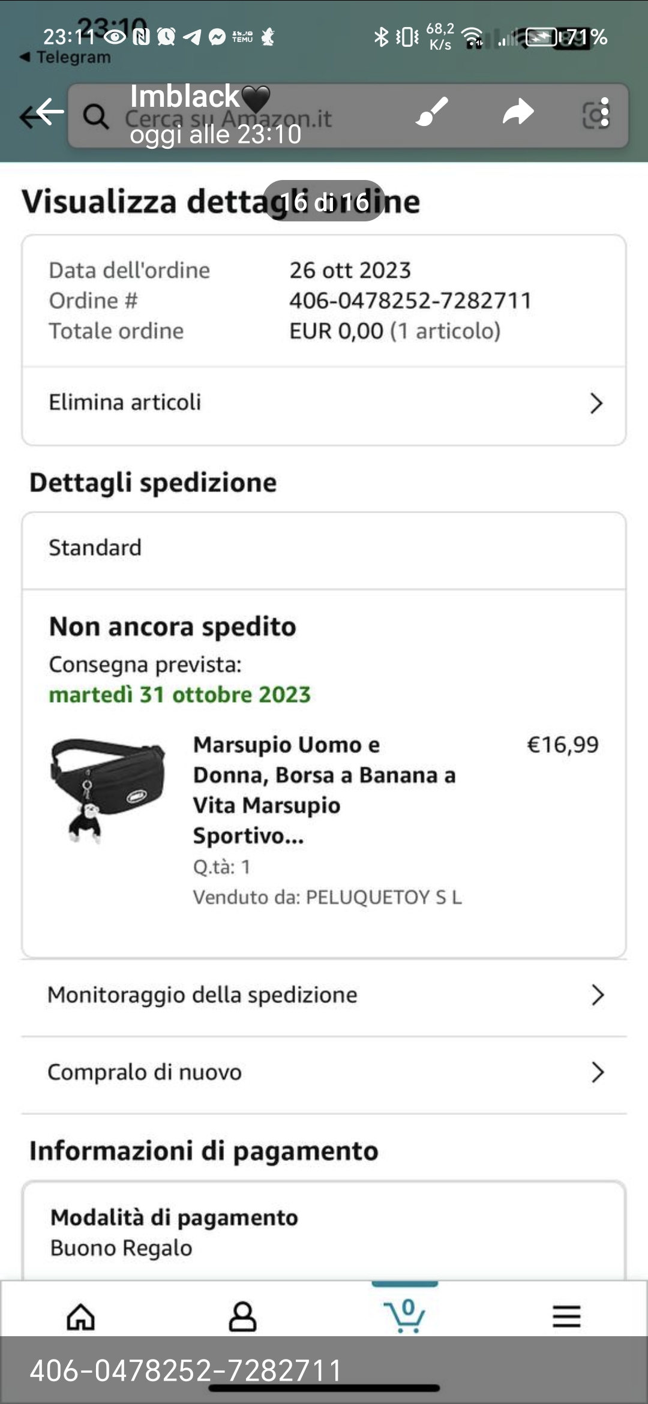Tap the magnifying glass search icon
The image size is (648, 1404).
point(95,116)
